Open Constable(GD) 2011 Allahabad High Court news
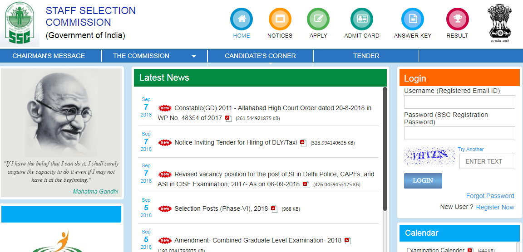Viewport: 523px width, 252px height. 265,113
